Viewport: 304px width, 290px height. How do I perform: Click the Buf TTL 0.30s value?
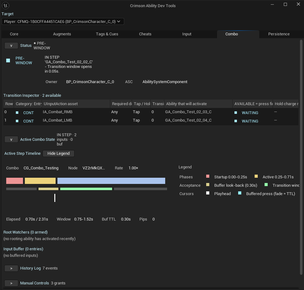click(126, 219)
